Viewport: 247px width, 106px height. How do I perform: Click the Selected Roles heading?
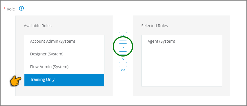point(154,26)
